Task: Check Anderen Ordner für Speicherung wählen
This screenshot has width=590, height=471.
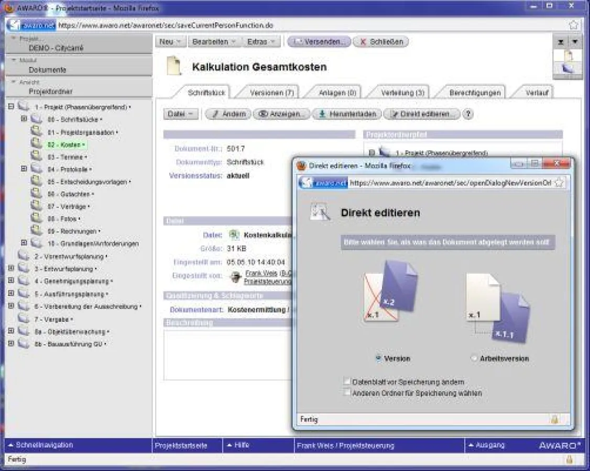Action: click(347, 392)
